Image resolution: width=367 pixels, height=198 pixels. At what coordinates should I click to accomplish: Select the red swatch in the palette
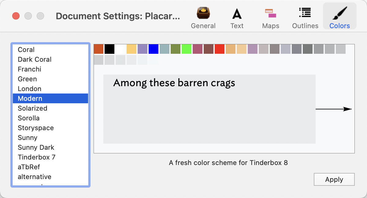220,49
